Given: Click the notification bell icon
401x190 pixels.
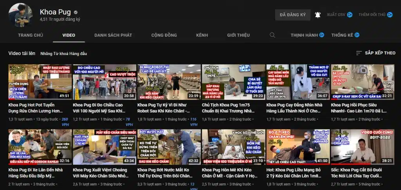Looking at the screenshot, I should click(318, 15).
